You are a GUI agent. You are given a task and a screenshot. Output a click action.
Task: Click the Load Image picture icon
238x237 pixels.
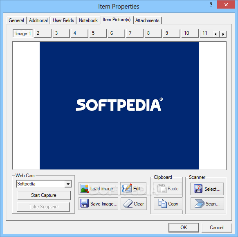tap(85, 189)
